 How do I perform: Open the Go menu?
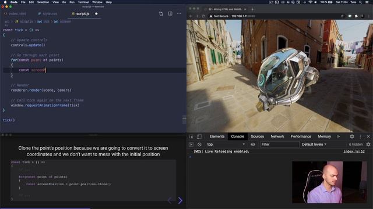click(64, 2)
